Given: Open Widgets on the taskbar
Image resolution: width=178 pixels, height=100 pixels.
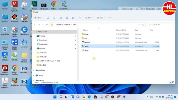Looking at the screenshot, I should tap(72, 97).
